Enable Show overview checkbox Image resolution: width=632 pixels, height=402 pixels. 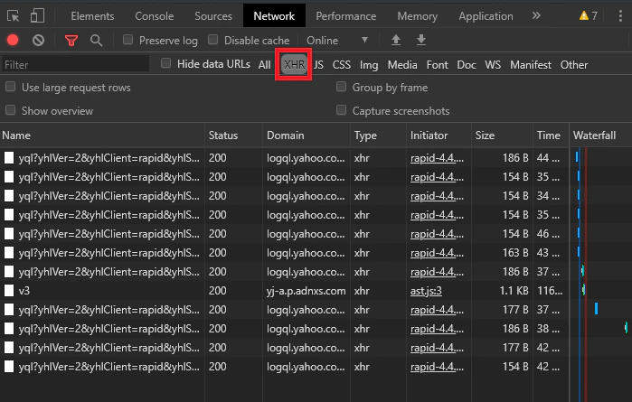(11, 110)
